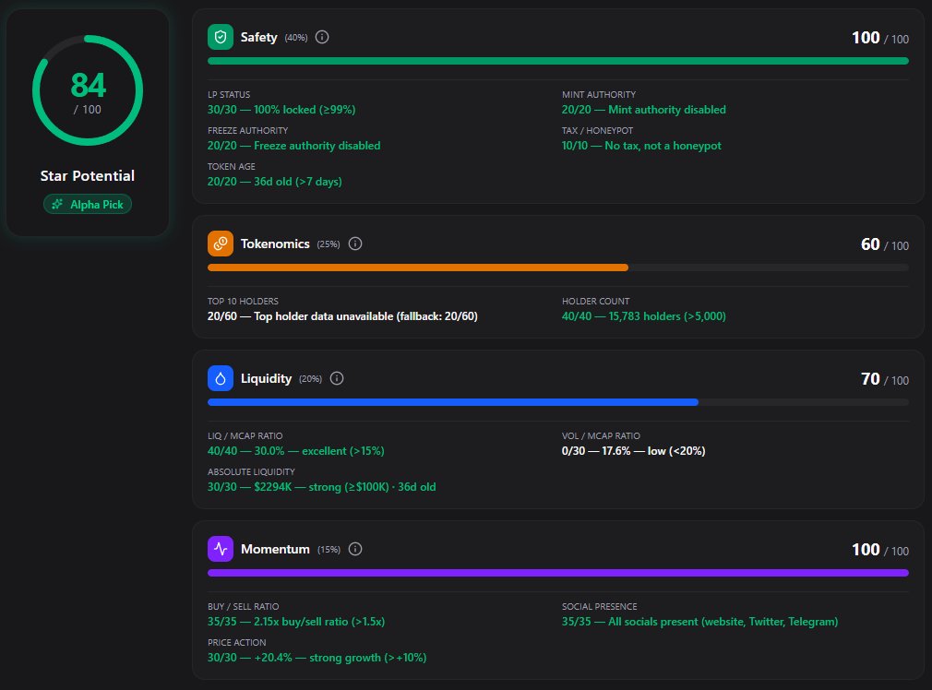Click the Momentum 100 / 100 score

click(x=879, y=550)
